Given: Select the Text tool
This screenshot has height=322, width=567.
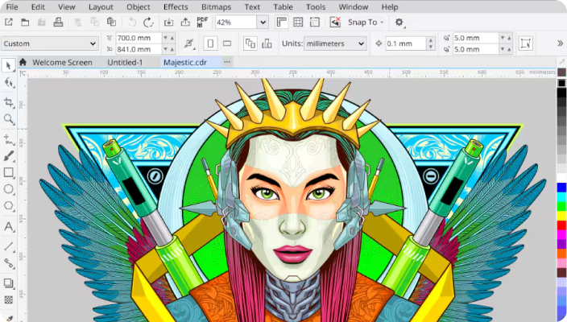Looking at the screenshot, I should coord(9,227).
